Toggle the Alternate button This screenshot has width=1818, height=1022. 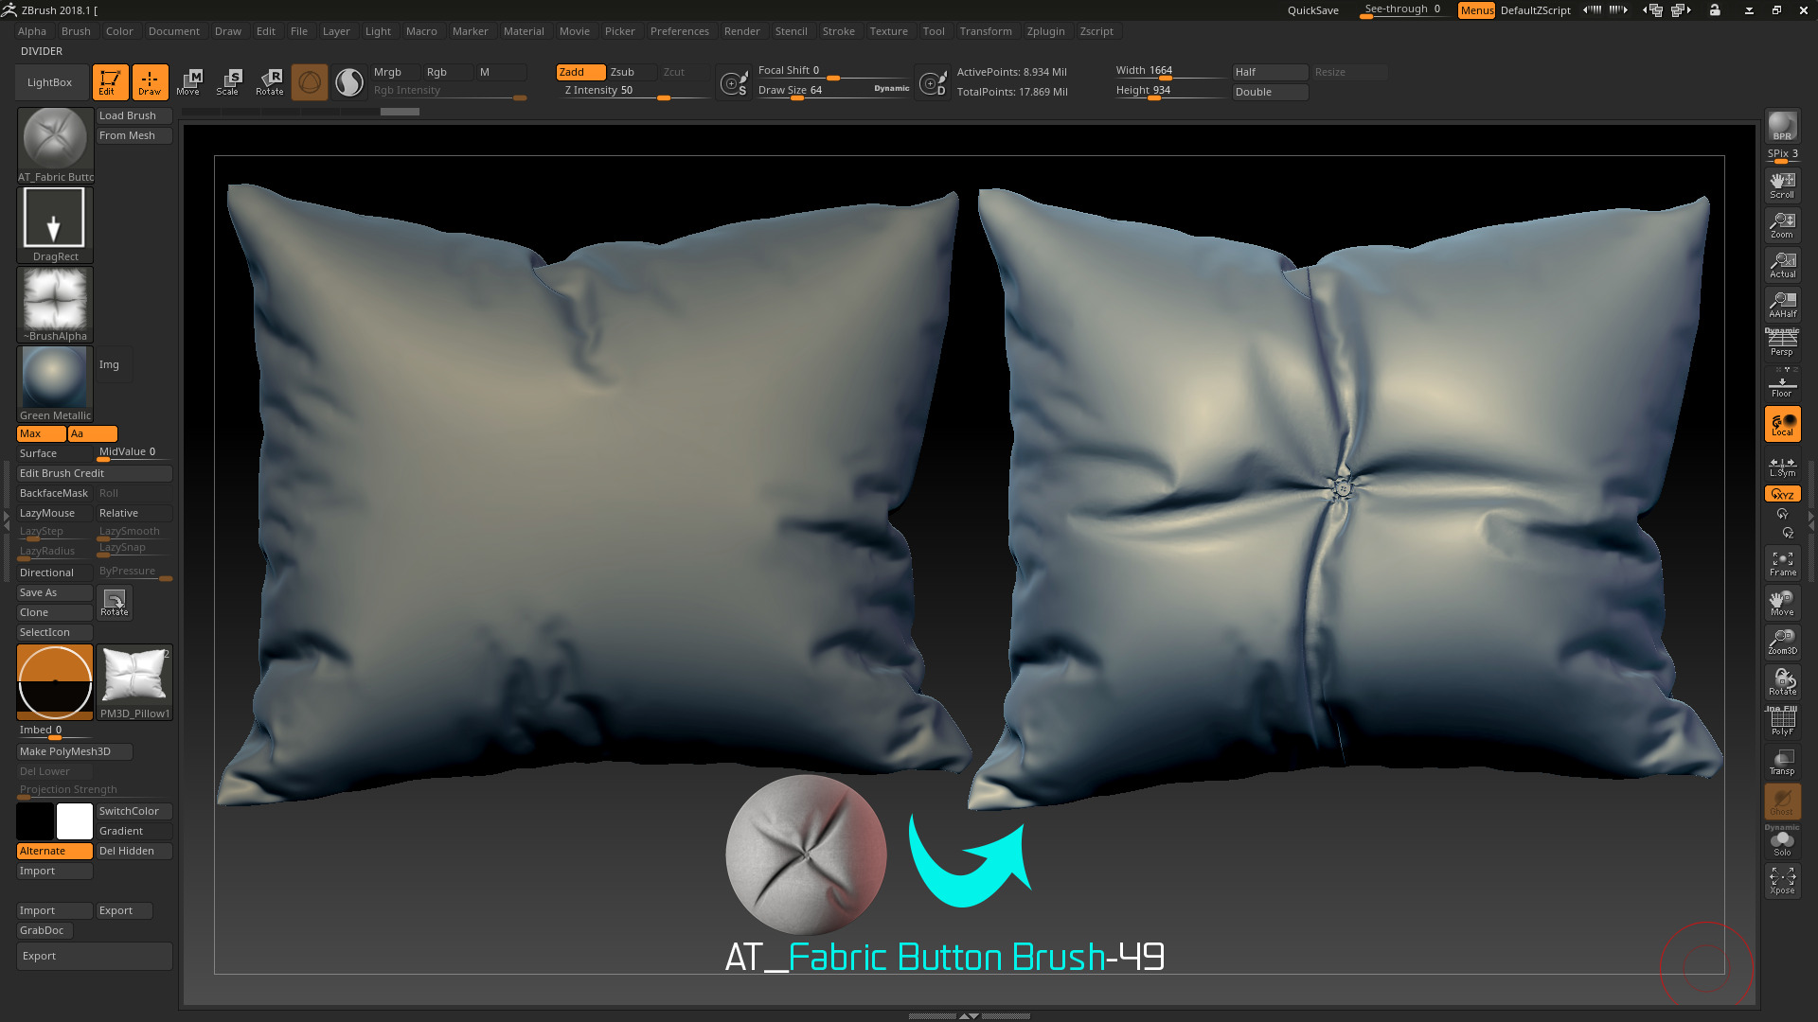point(55,851)
